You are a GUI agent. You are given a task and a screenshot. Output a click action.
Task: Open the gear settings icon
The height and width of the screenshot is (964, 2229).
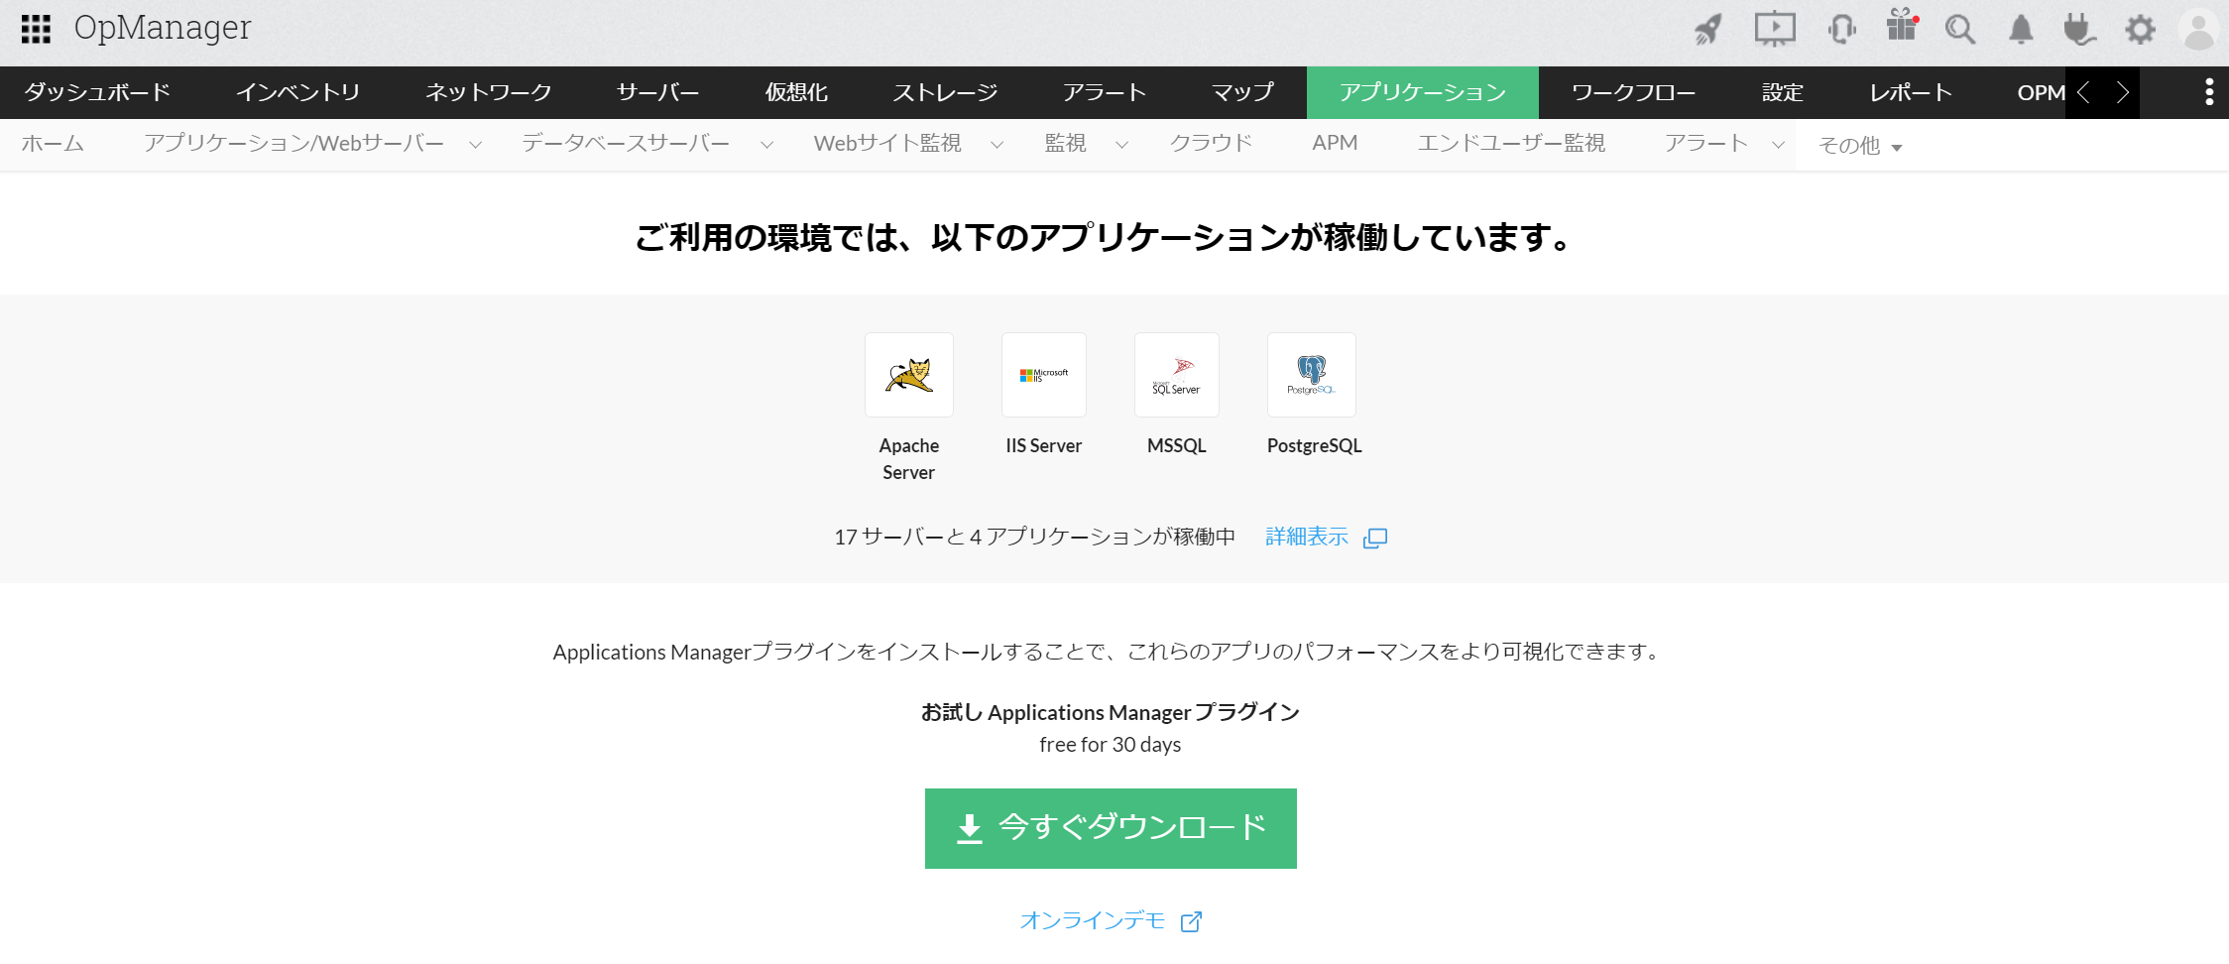tap(2140, 30)
